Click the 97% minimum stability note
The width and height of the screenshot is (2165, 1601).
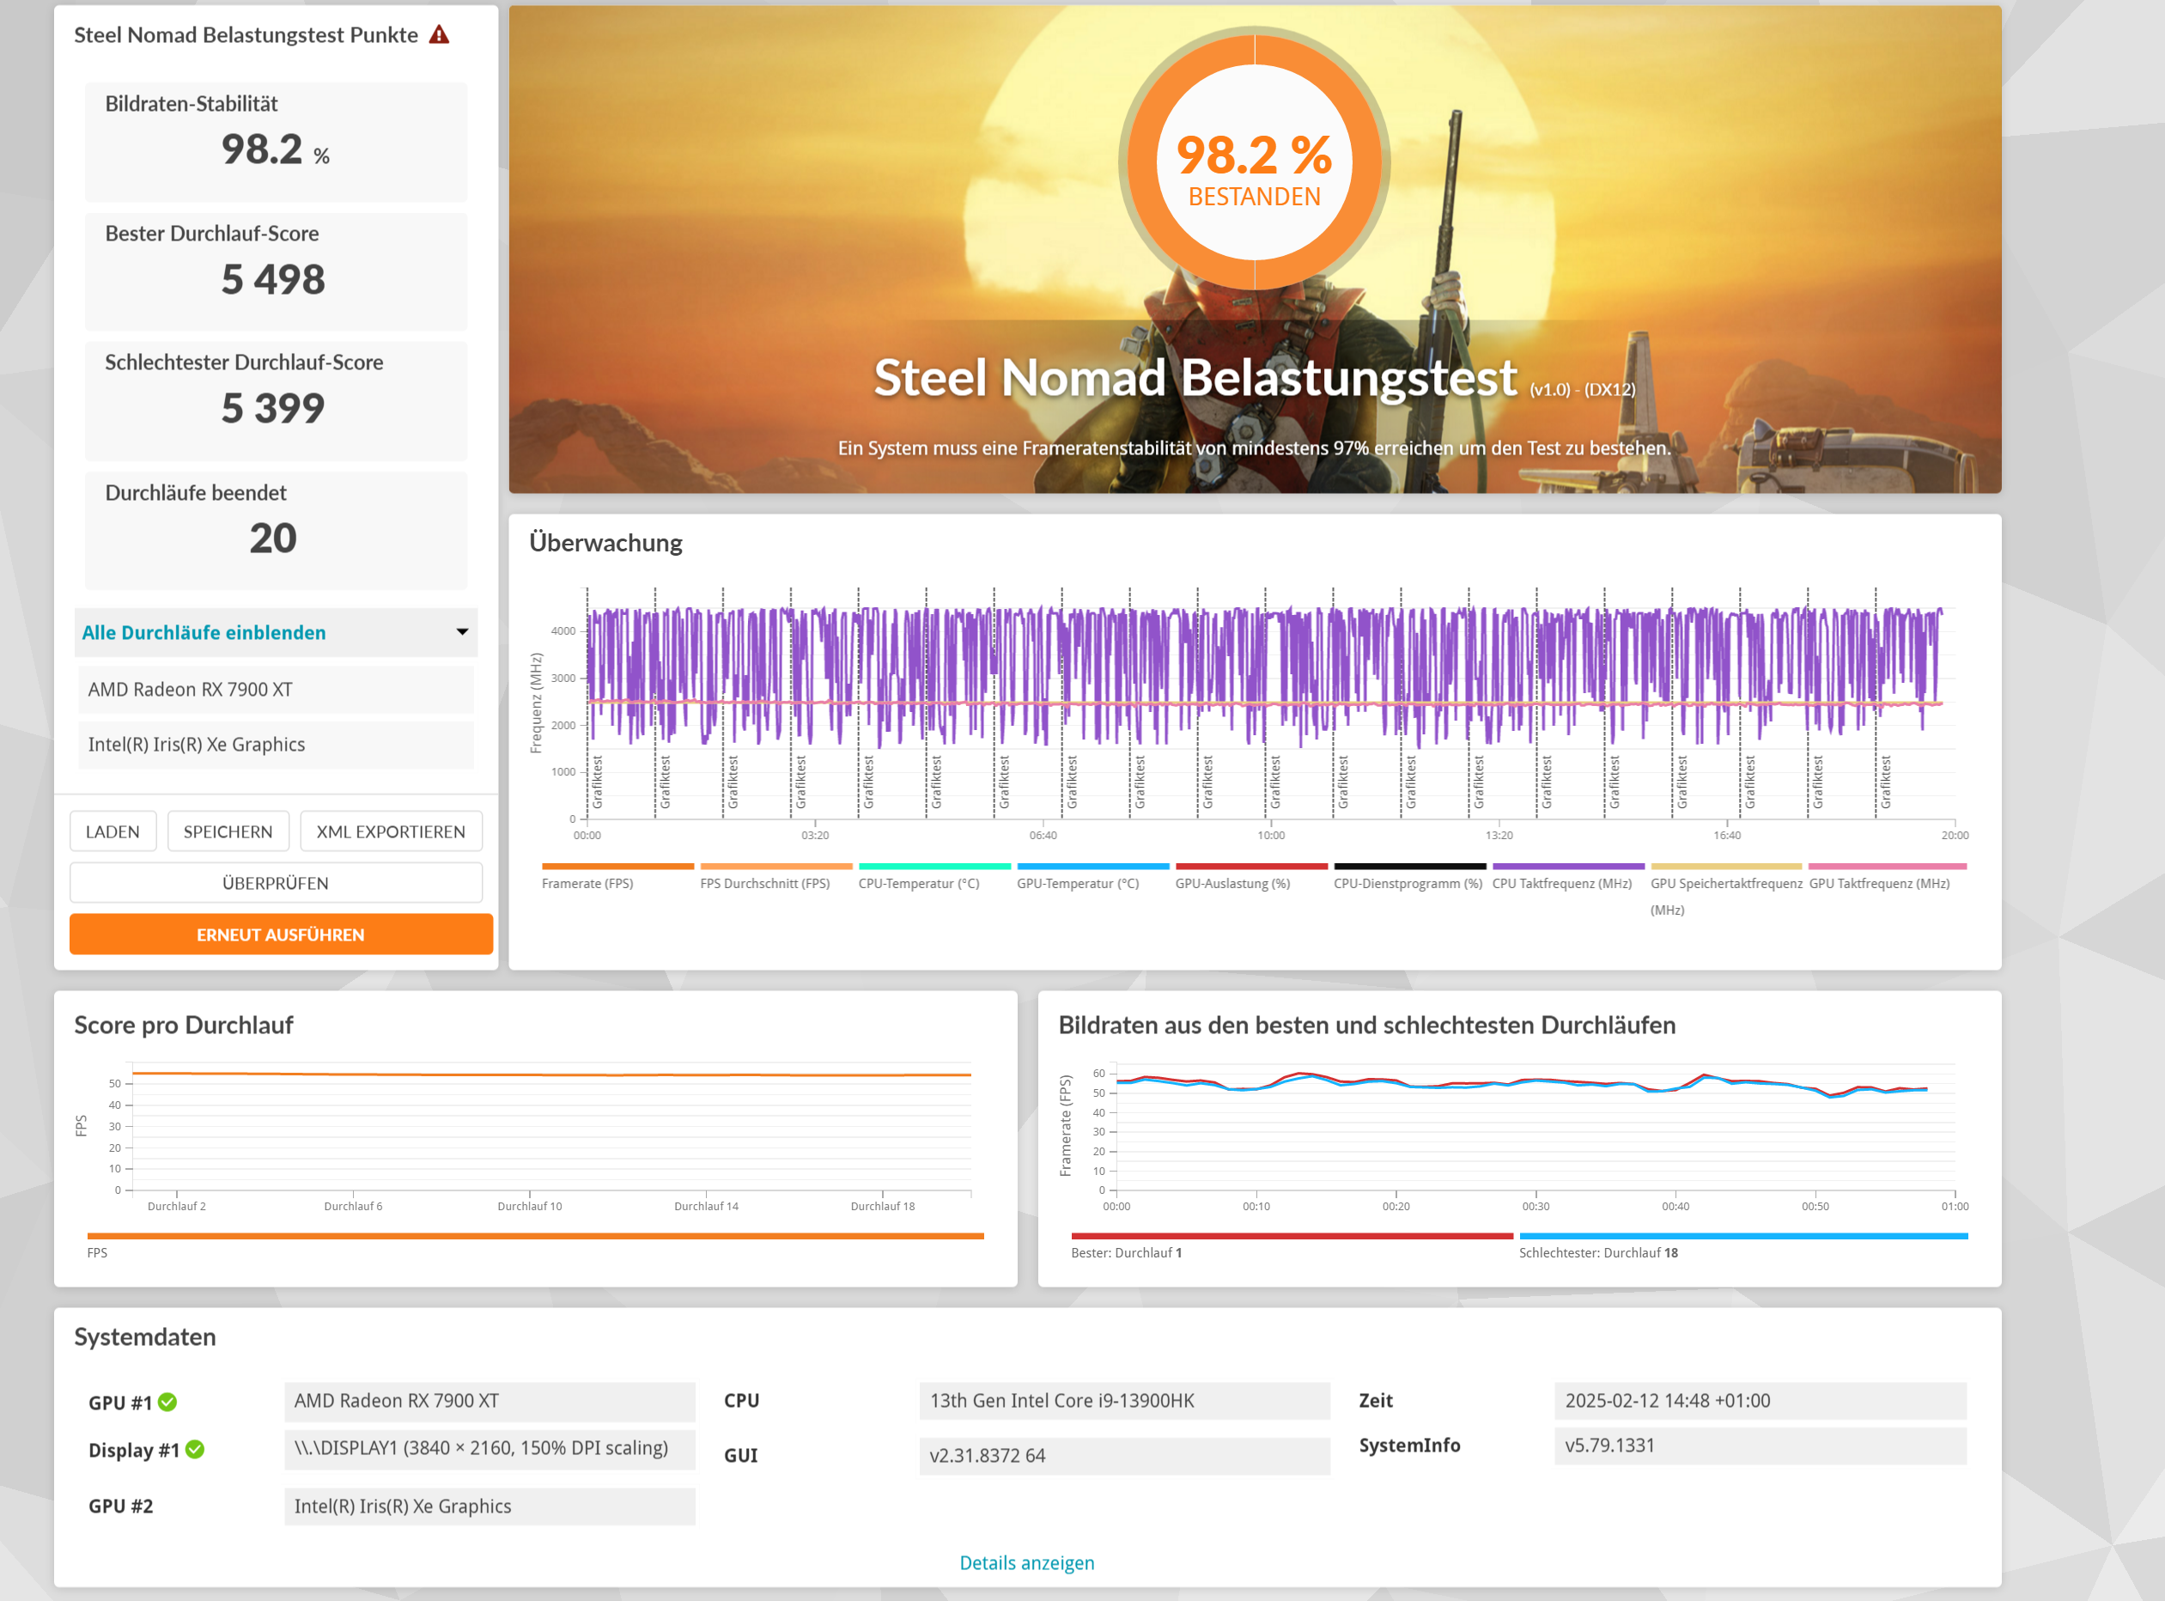(1254, 448)
